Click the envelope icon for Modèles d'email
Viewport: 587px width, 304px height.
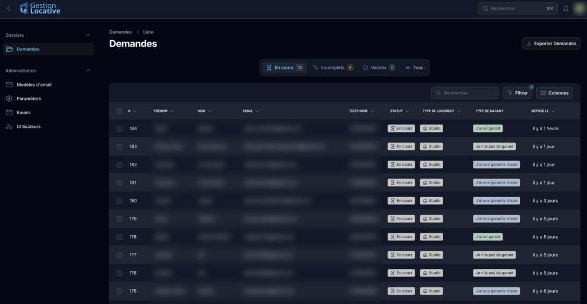9,85
